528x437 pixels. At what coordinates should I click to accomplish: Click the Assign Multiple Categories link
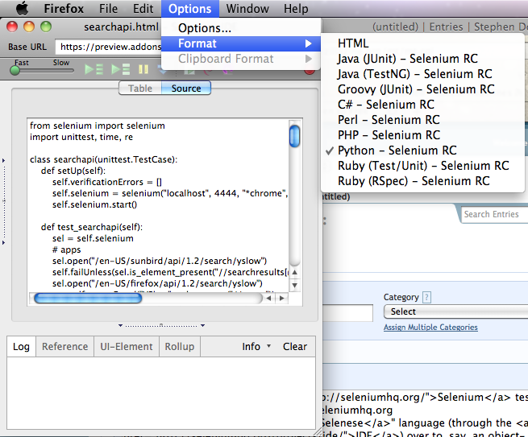[x=430, y=327]
